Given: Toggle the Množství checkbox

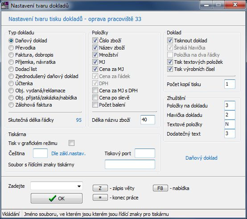Looking at the screenshot, I should coord(95,55).
